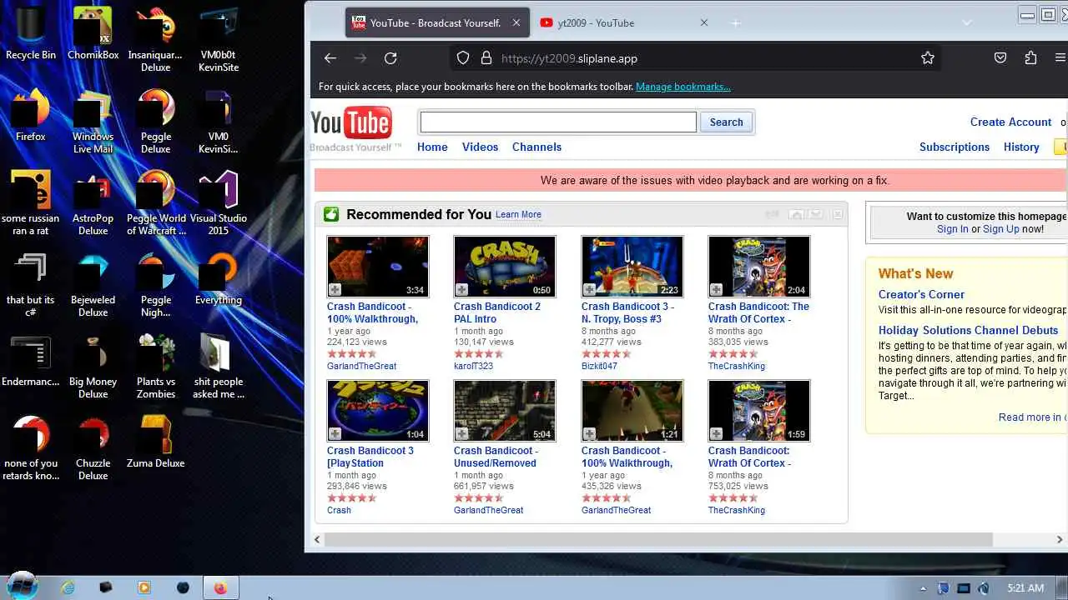1068x600 pixels.
Task: Open Crash Bandicoot 3 [PlayStation thumbnail
Action: click(x=377, y=411)
